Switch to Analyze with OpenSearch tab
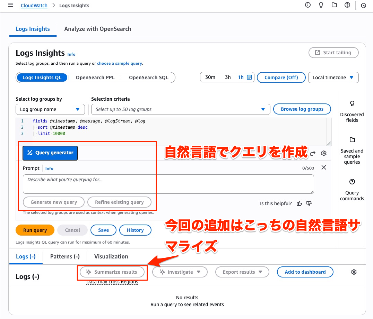Image resolution: width=373 pixels, height=319 pixels. [97, 29]
